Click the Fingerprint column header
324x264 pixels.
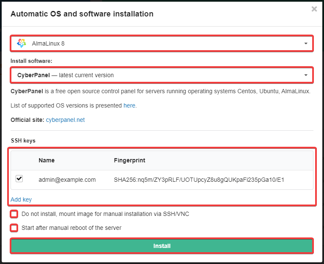point(130,160)
